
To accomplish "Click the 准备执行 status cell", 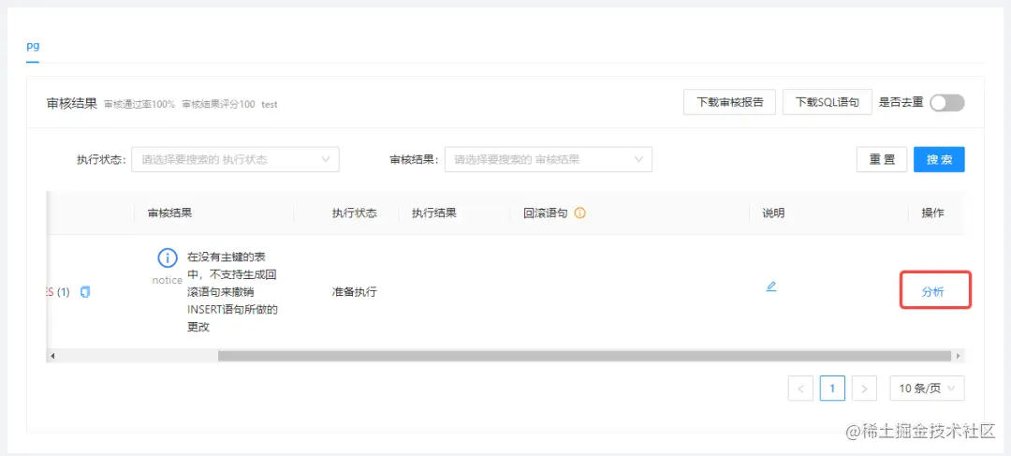I will click(x=355, y=292).
